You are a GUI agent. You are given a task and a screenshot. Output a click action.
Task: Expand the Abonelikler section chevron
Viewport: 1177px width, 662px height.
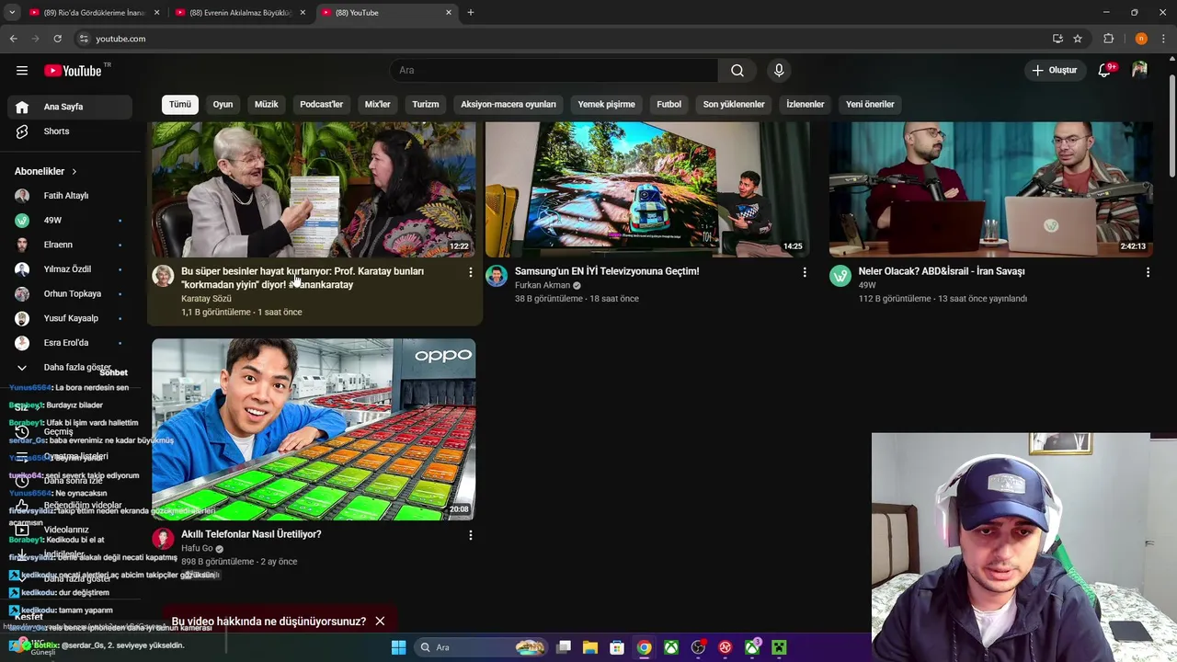(x=74, y=172)
